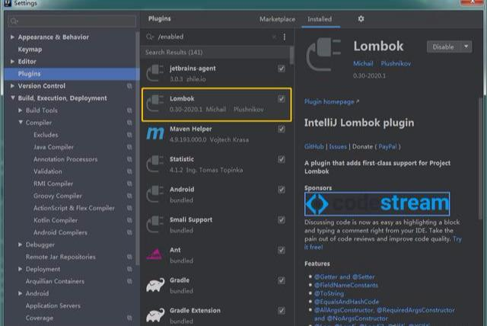The width and height of the screenshot is (487, 326).
Task: Click the Gradle elephant icon
Action: point(155,285)
